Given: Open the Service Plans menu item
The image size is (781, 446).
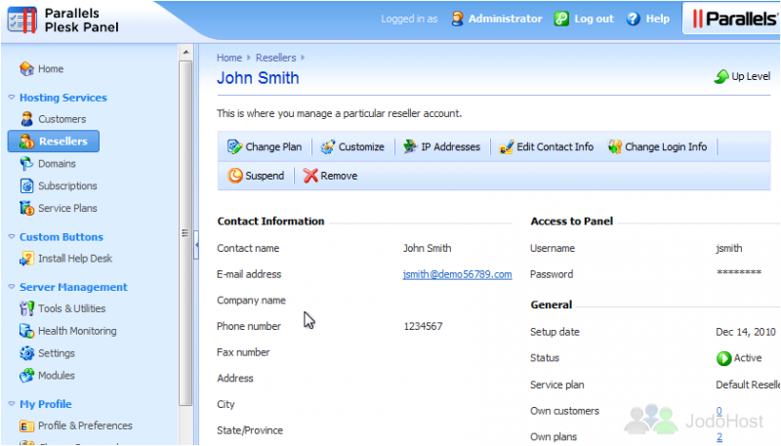Looking at the screenshot, I should coord(67,208).
